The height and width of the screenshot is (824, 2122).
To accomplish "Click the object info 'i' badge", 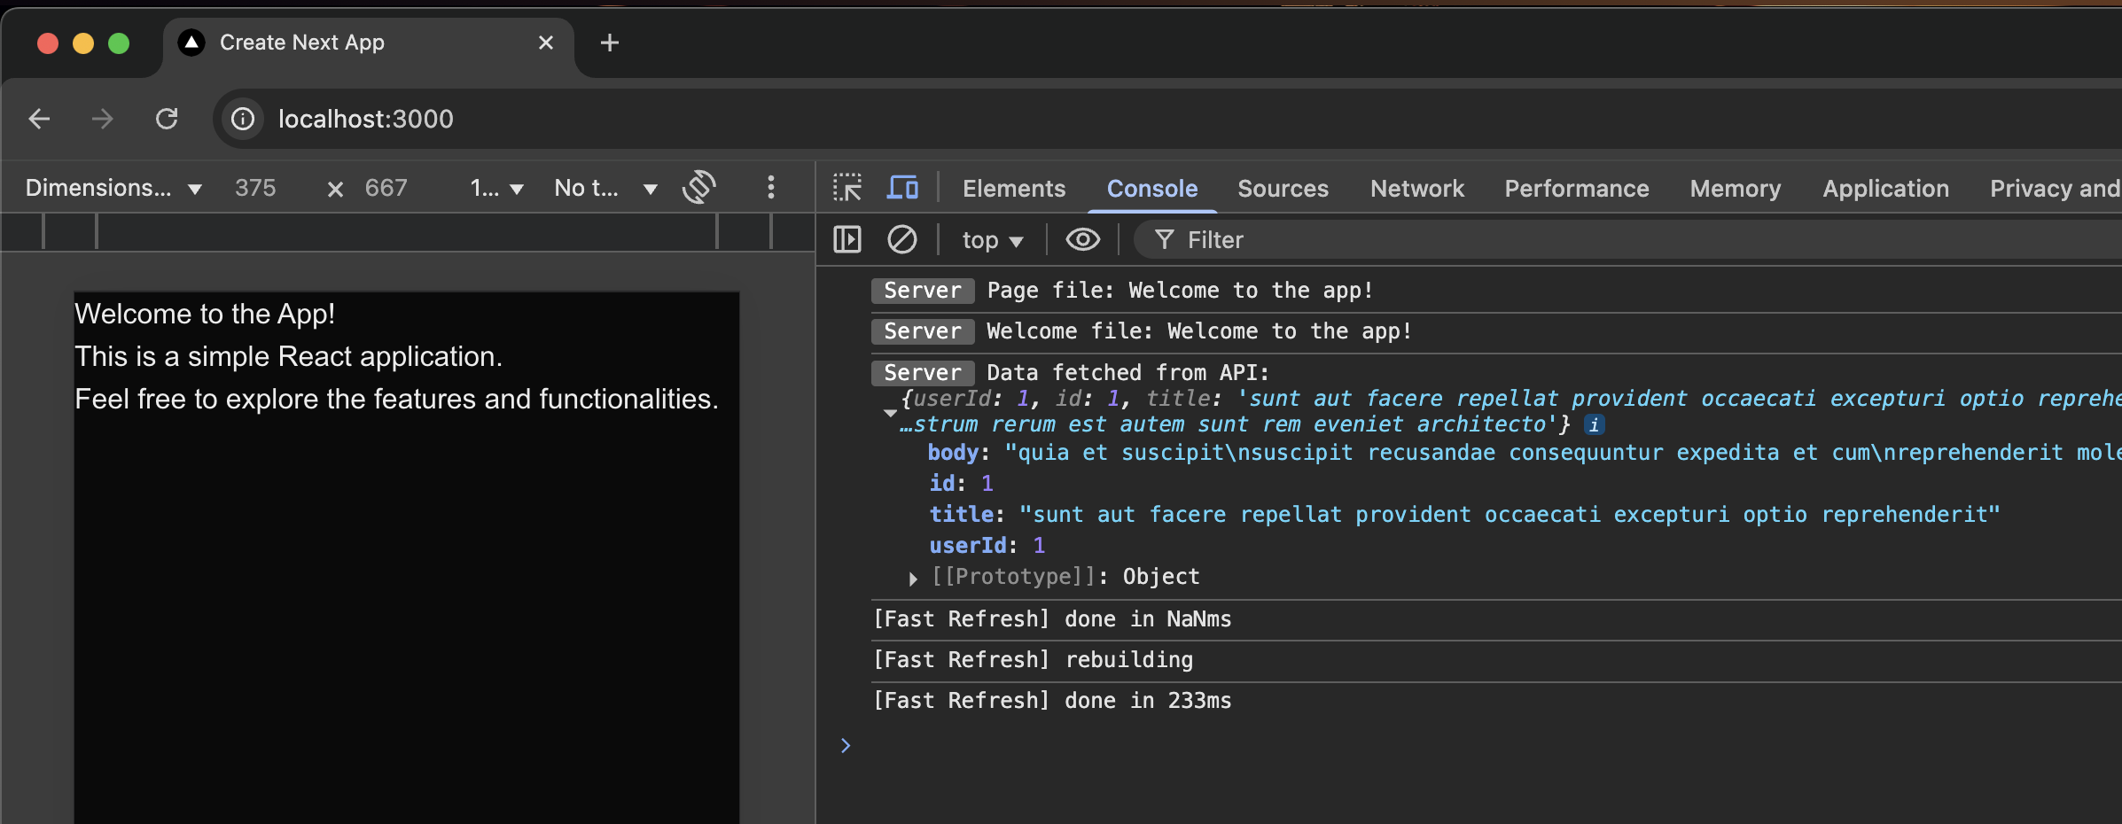I will tap(1594, 425).
